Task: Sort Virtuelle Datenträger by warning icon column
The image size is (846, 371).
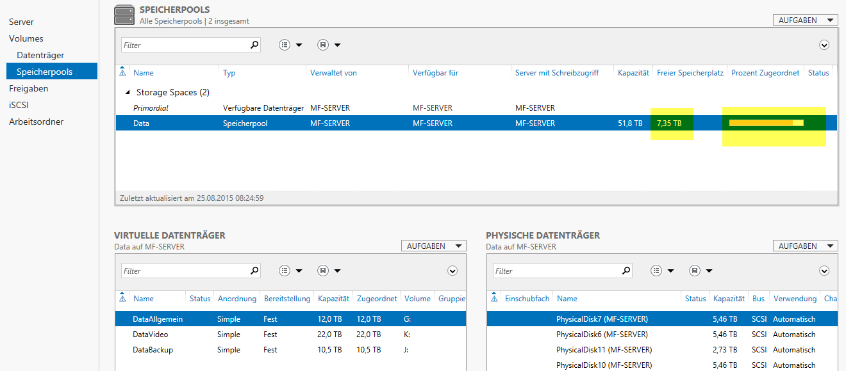Action: pos(122,297)
